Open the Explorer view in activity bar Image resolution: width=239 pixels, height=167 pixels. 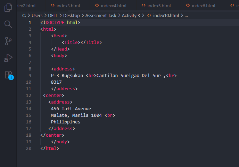click(x=8, y=8)
